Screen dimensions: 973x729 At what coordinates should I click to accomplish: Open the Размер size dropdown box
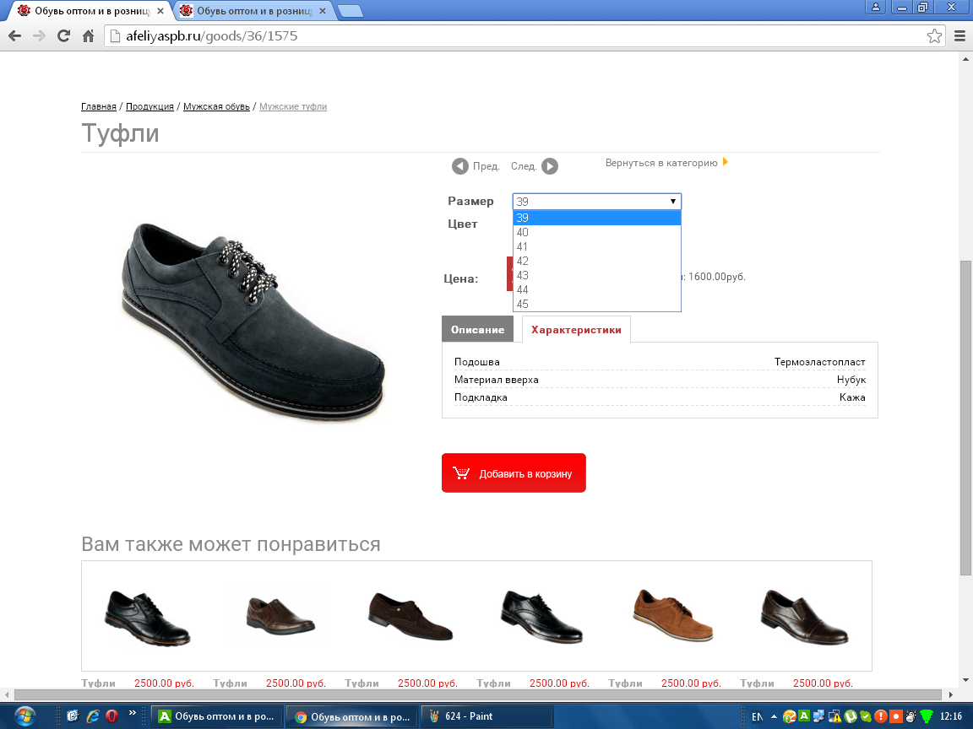point(597,202)
